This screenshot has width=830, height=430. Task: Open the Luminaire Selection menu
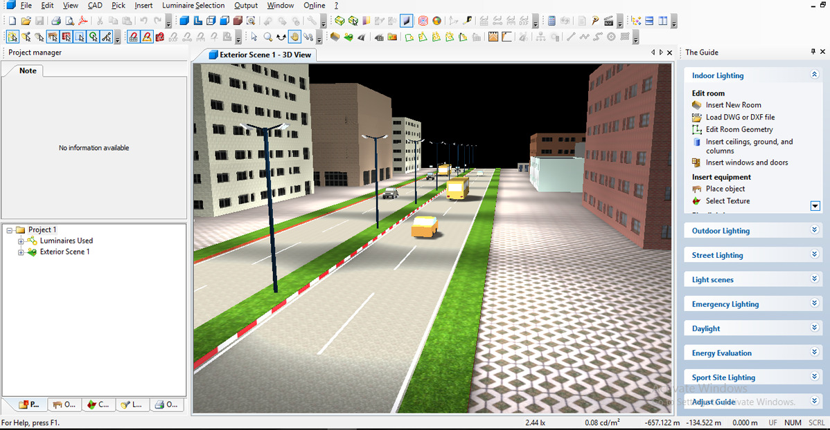point(193,6)
